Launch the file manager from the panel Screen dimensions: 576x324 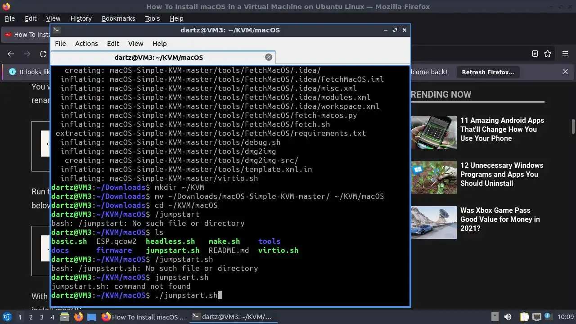65,317
